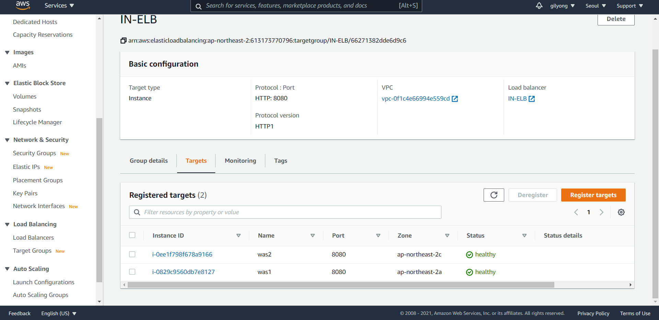Click the Delete button
This screenshot has height=320, width=659.
616,19
